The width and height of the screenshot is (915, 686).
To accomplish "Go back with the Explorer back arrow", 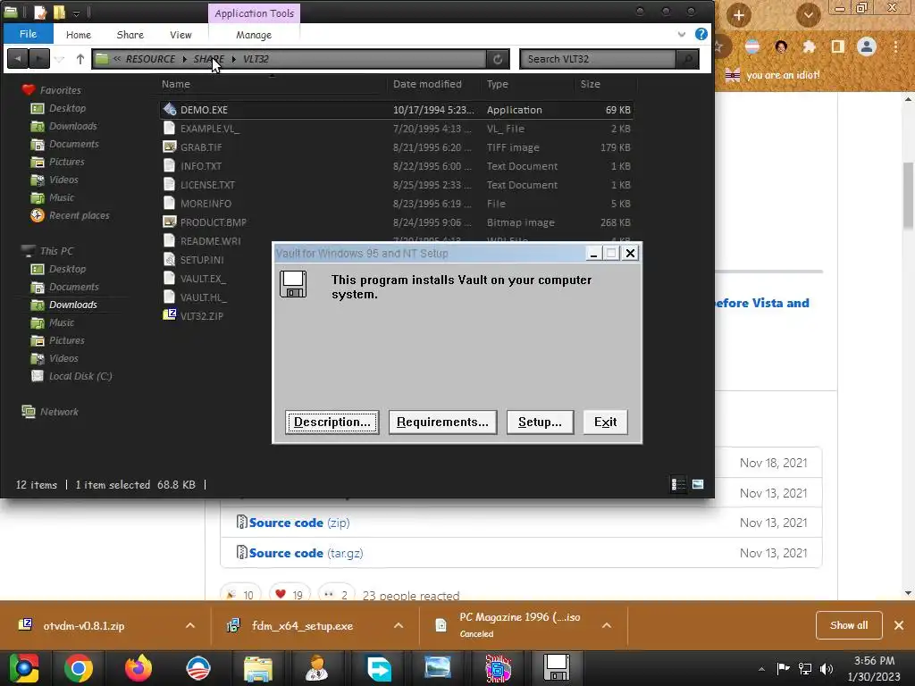I will pos(18,59).
